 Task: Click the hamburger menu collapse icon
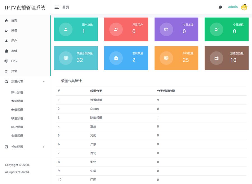[x=57, y=7]
